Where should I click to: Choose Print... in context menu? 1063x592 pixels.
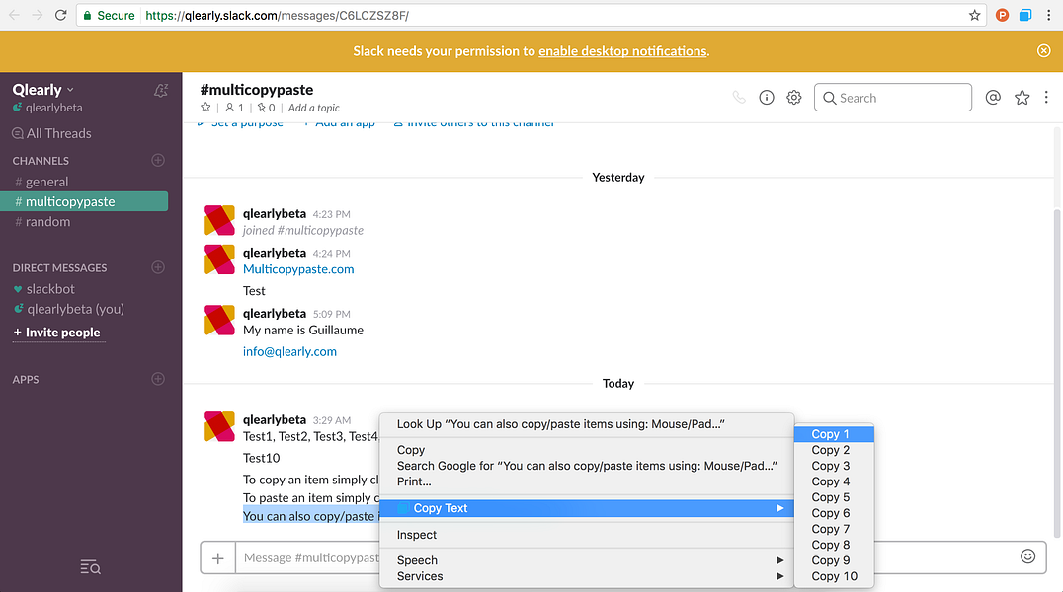pos(587,481)
